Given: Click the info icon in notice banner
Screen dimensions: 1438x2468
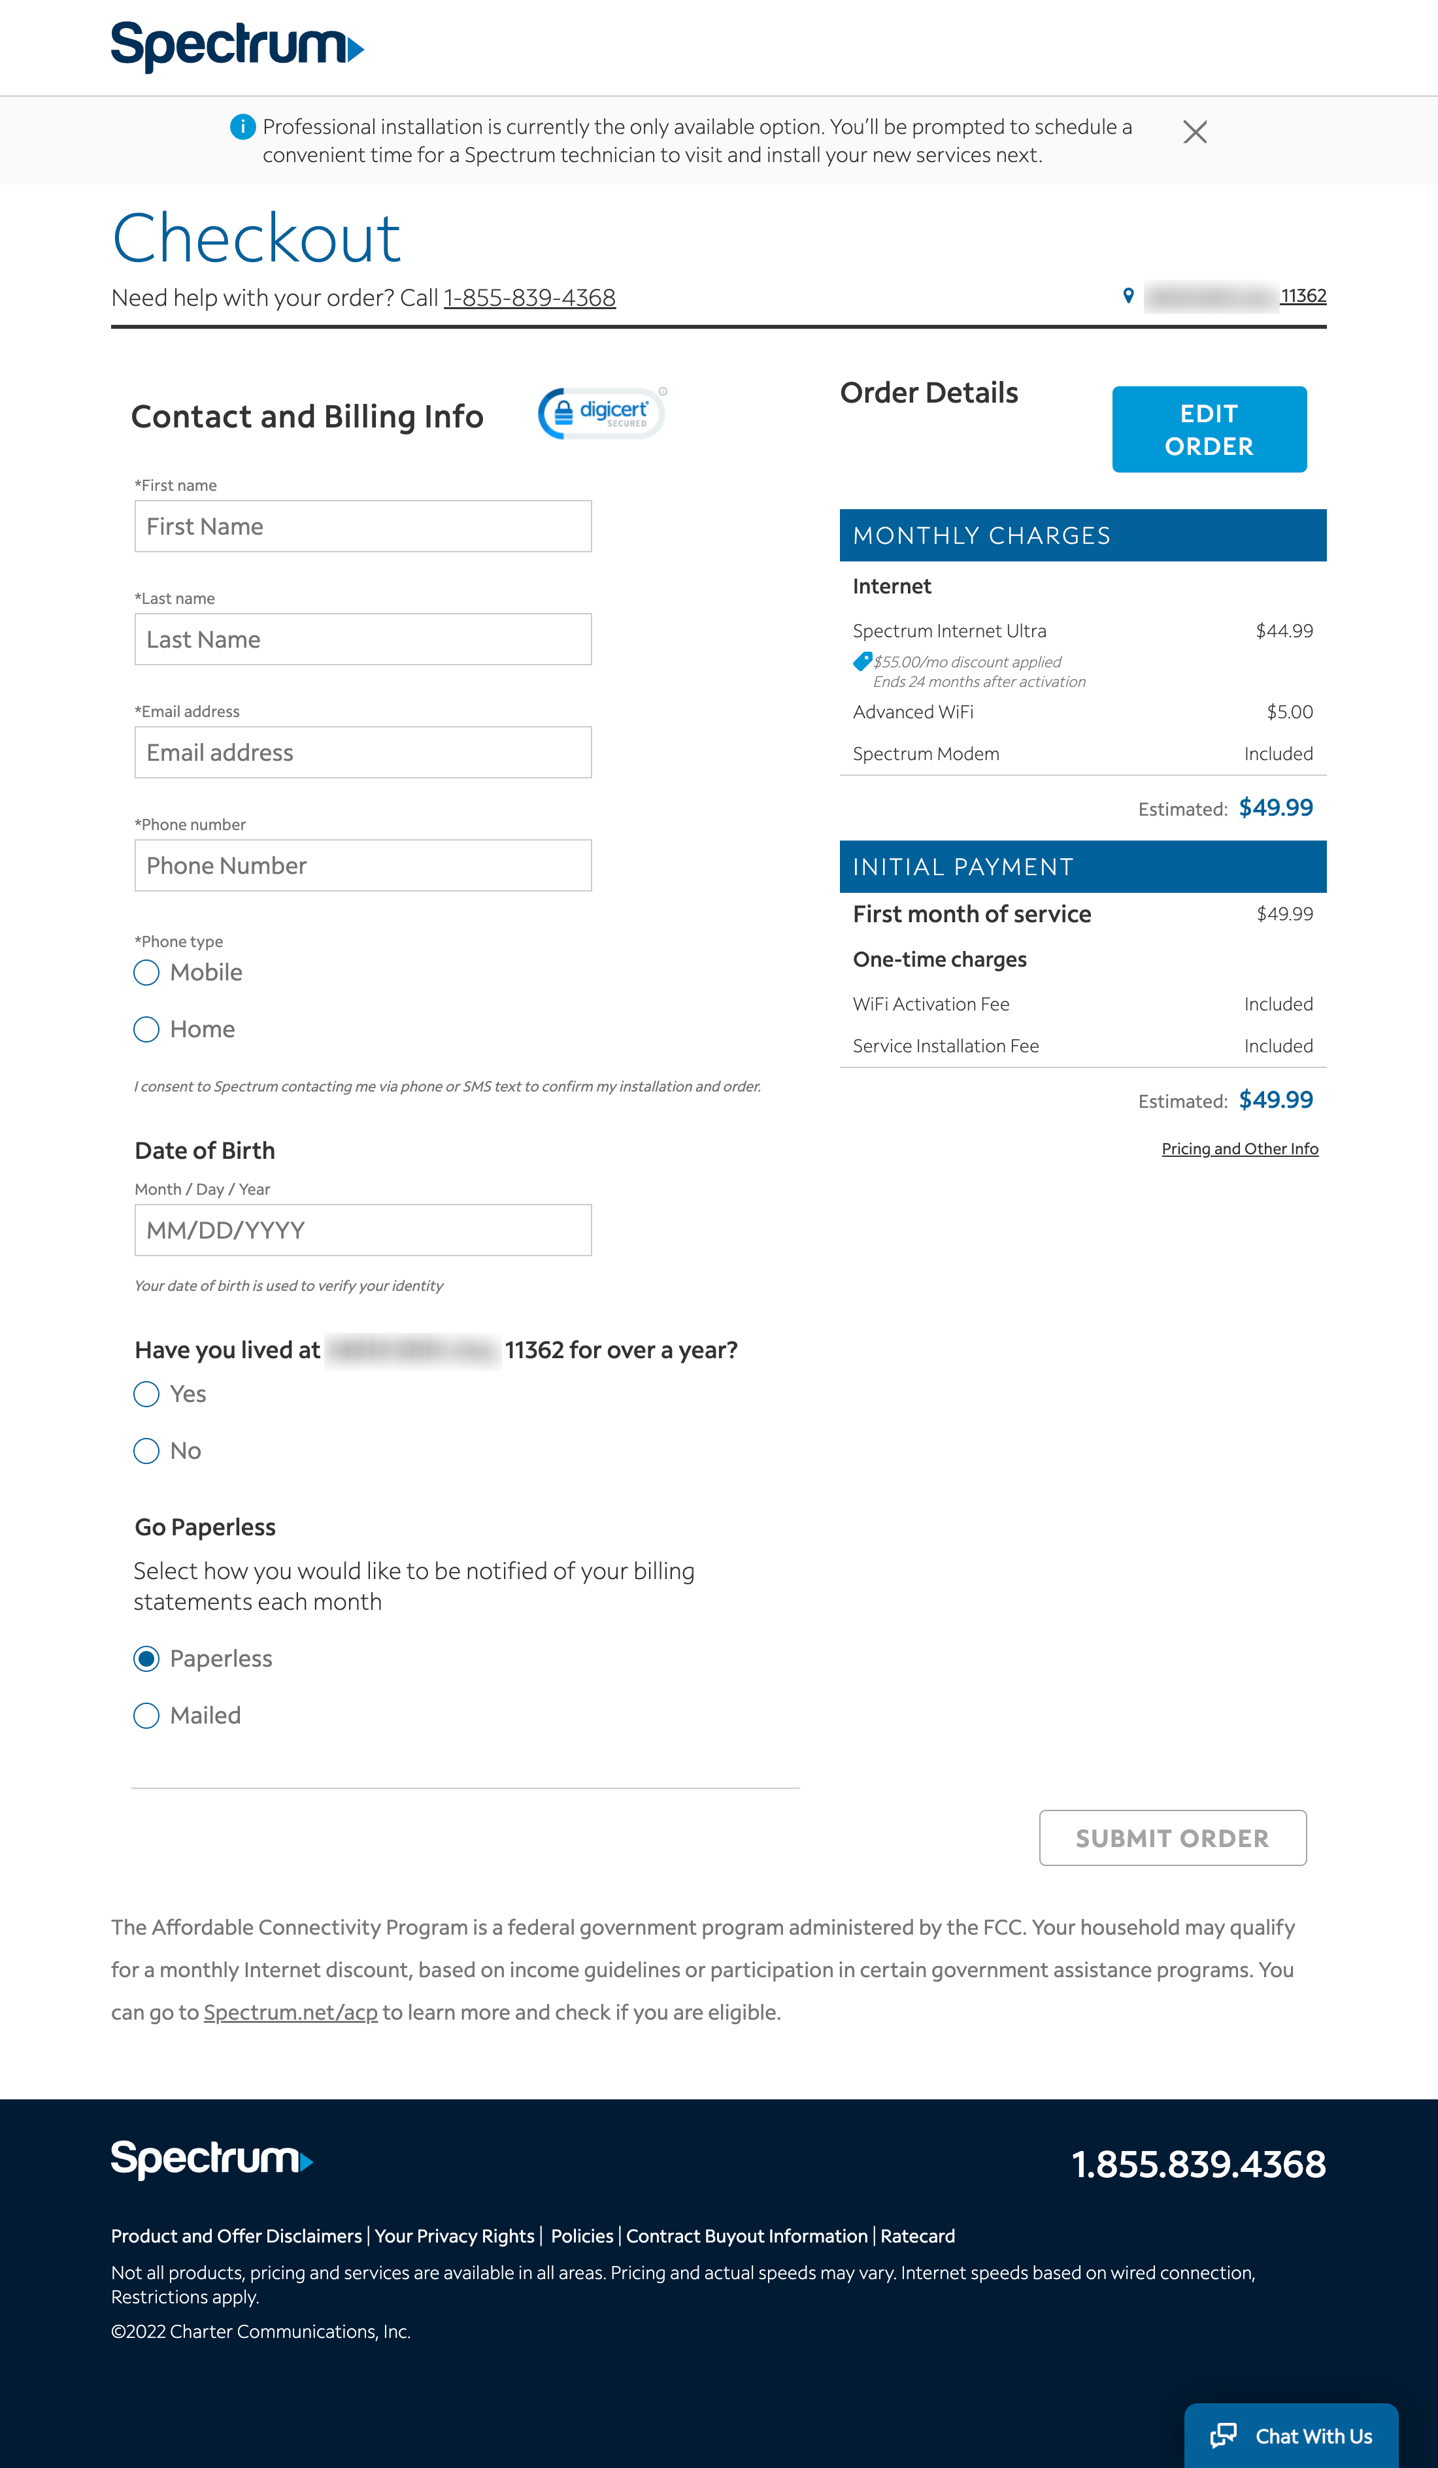Looking at the screenshot, I should click(242, 126).
